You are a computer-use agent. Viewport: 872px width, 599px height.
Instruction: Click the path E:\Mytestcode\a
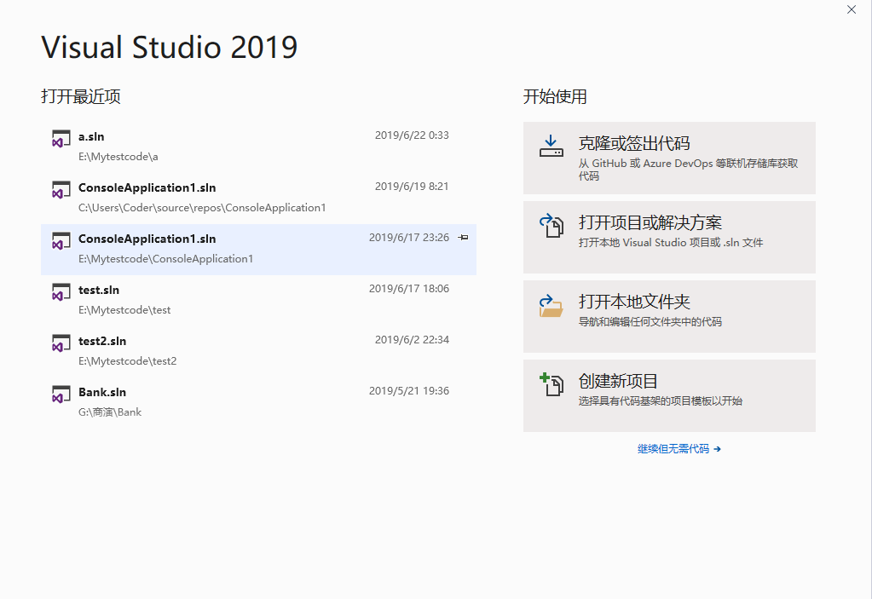pyautogui.click(x=118, y=157)
